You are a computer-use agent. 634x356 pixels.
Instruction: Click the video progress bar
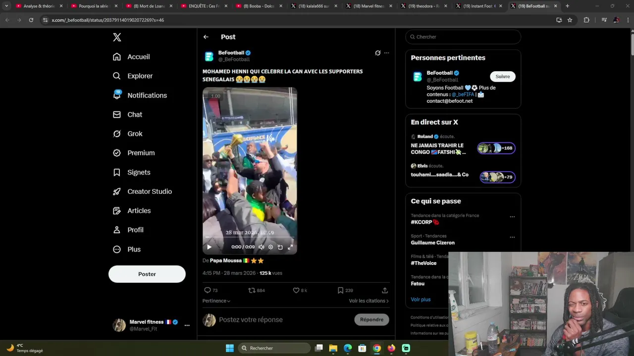tap(250, 238)
